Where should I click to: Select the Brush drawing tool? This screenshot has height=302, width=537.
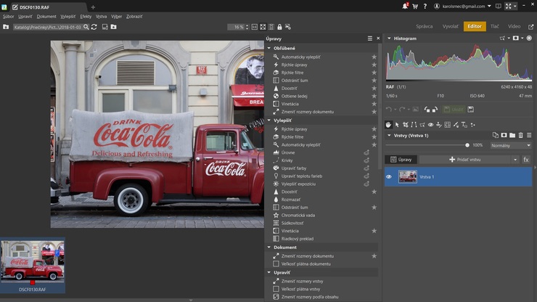click(x=456, y=125)
